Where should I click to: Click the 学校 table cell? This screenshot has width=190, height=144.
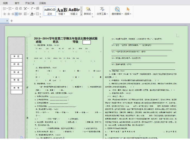[x=17, y=56]
